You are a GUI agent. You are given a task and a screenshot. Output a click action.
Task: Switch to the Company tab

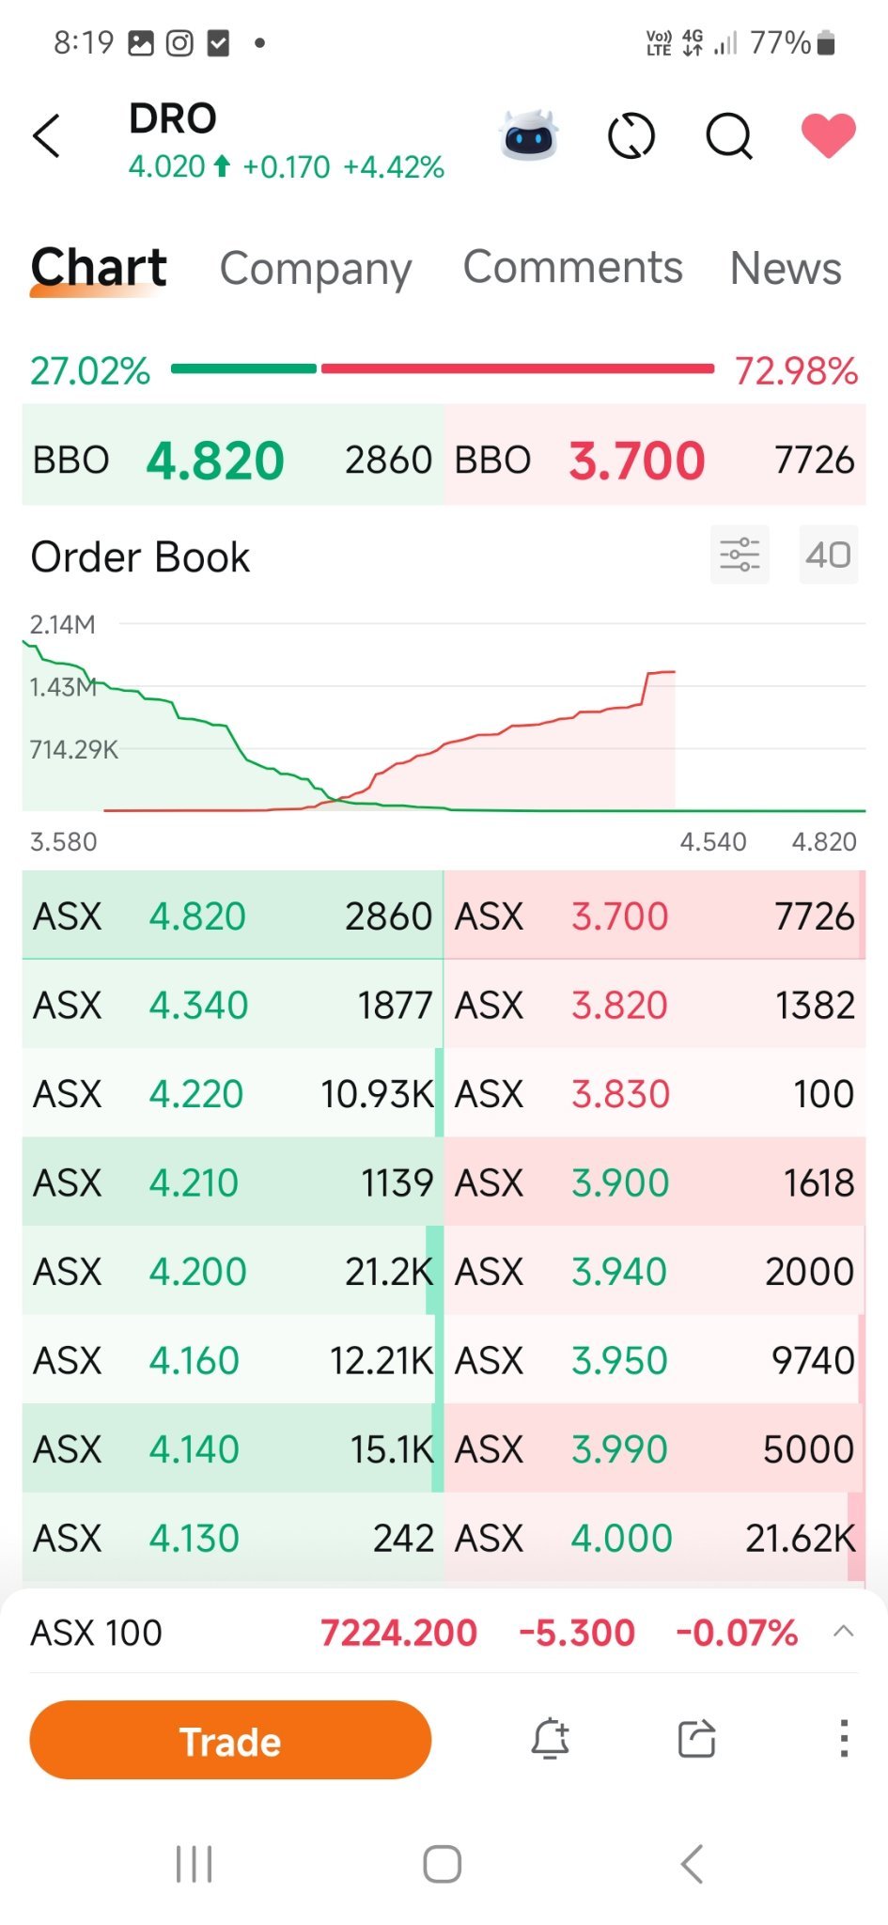coord(316,269)
